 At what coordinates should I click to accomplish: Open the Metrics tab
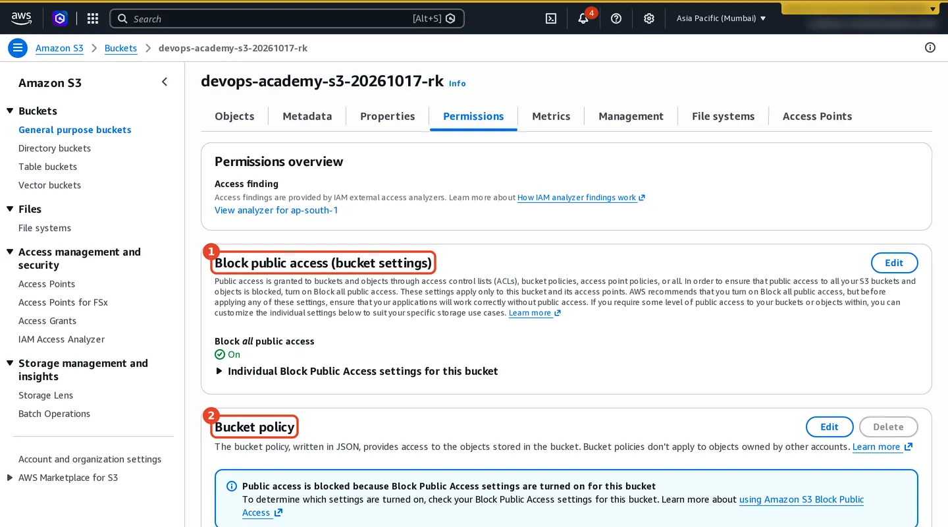[551, 116]
